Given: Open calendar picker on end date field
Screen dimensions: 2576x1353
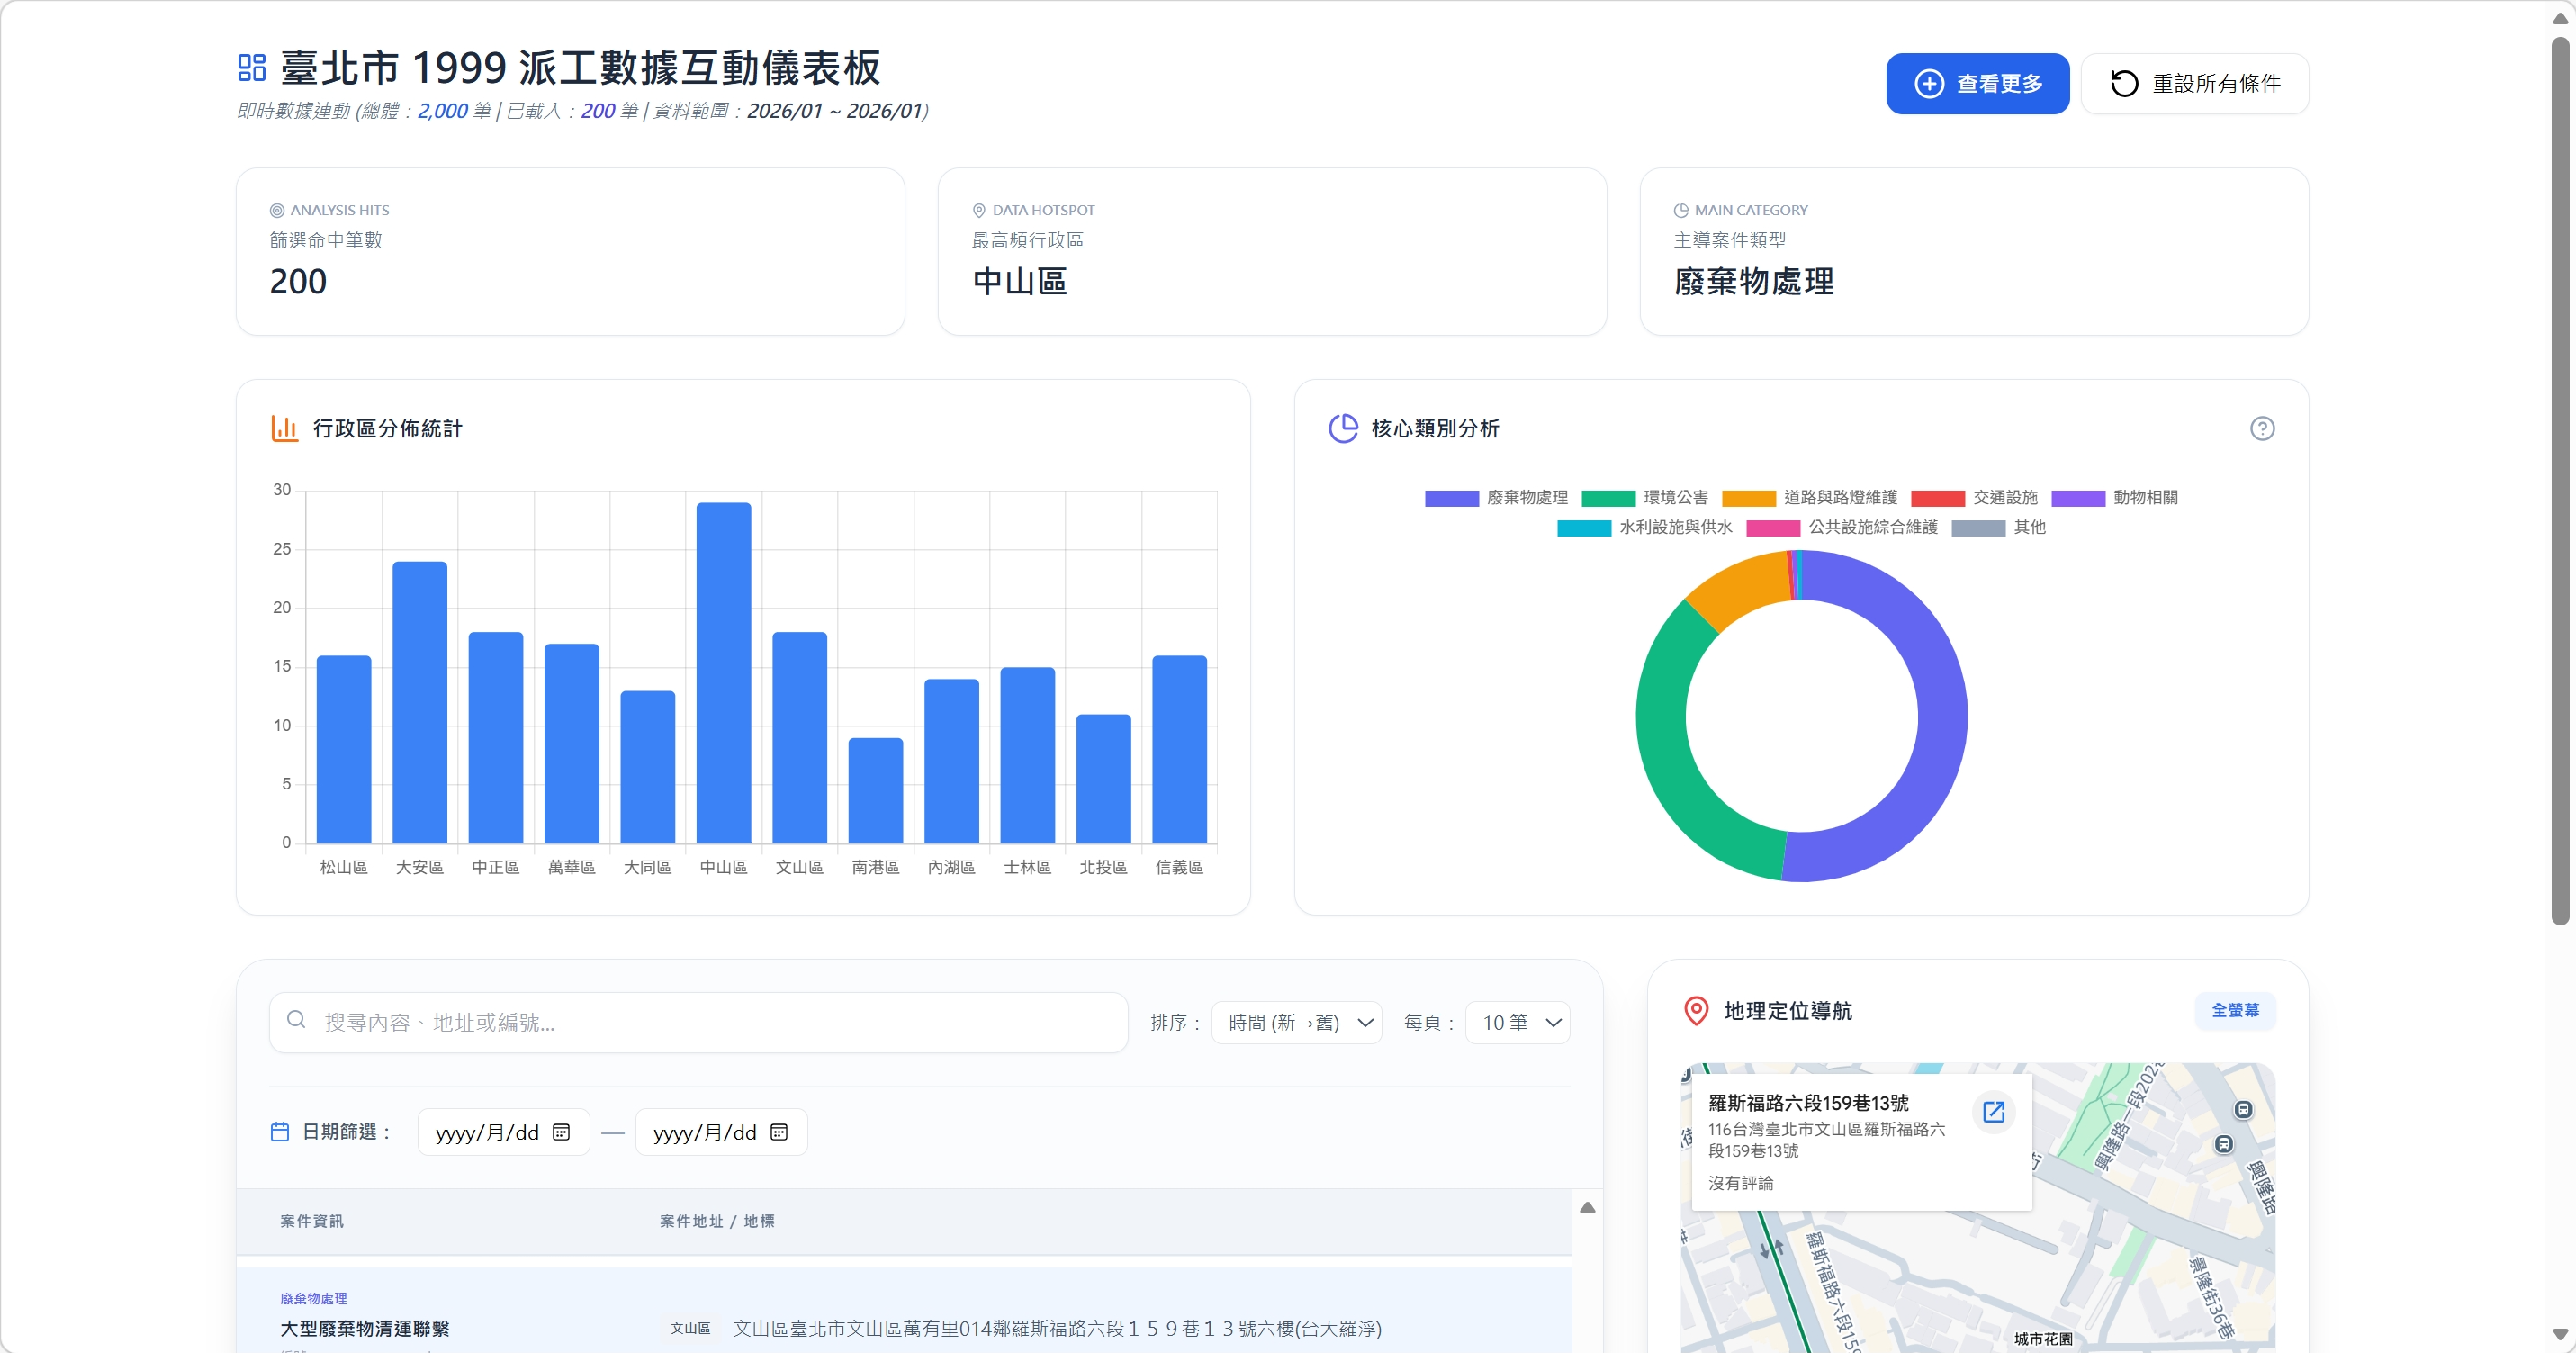Looking at the screenshot, I should pyautogui.click(x=779, y=1131).
